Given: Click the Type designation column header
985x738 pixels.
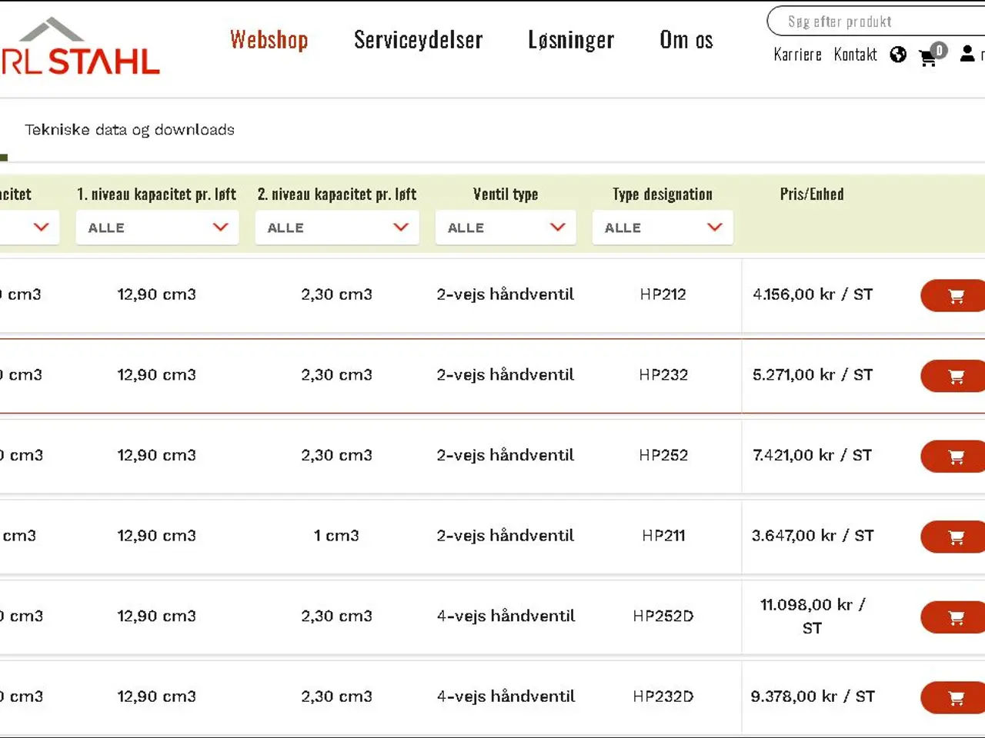Looking at the screenshot, I should [x=663, y=194].
